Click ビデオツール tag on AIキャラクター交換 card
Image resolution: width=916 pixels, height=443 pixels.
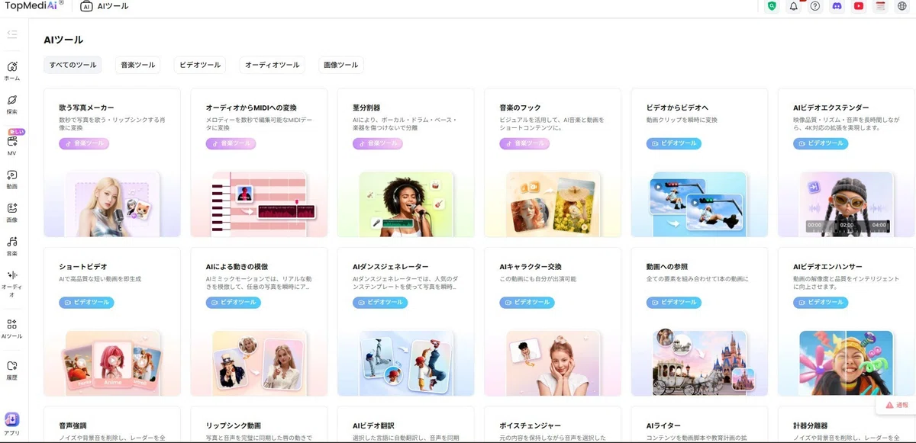click(x=527, y=303)
